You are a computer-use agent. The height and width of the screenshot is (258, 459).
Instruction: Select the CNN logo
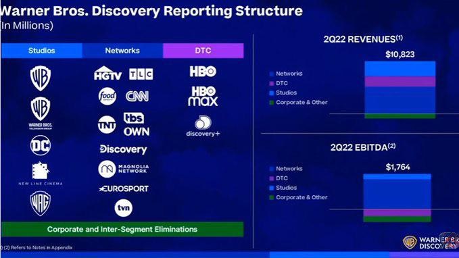[137, 96]
